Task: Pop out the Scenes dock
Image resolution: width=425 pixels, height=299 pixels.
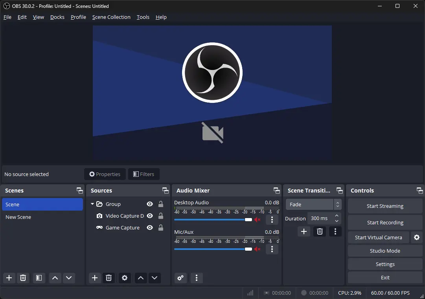Action: coord(80,191)
